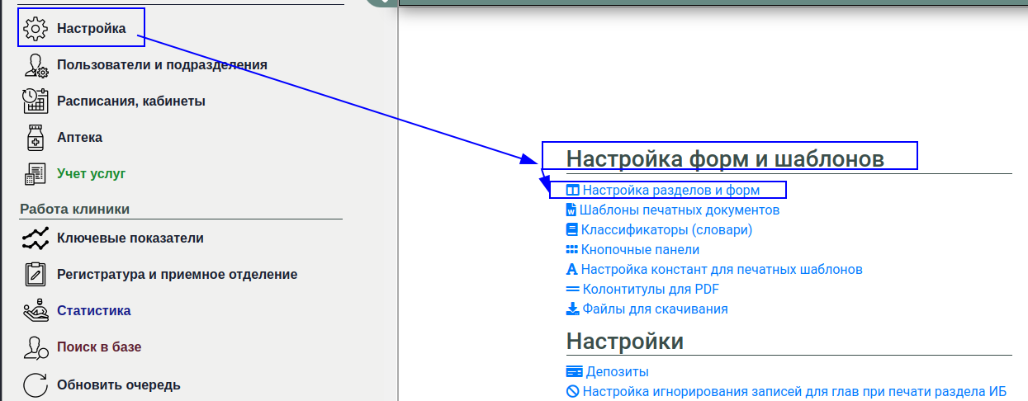Click the Учет услуг calculator icon
The image size is (1028, 401).
36,174
